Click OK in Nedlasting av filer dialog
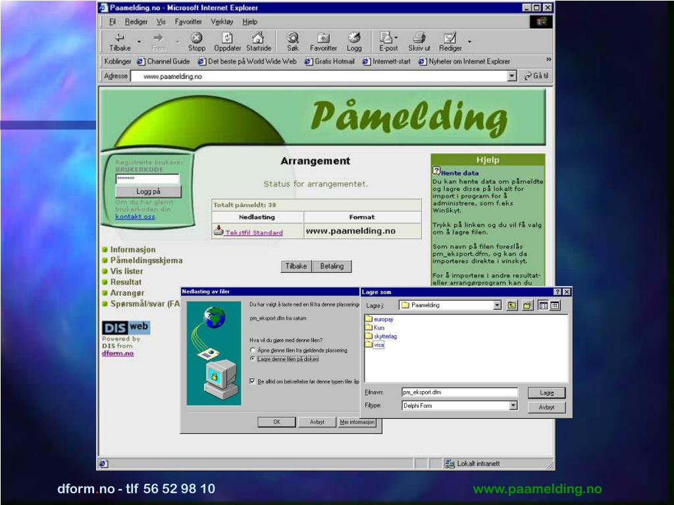Image resolution: width=674 pixels, height=505 pixels. point(276,422)
